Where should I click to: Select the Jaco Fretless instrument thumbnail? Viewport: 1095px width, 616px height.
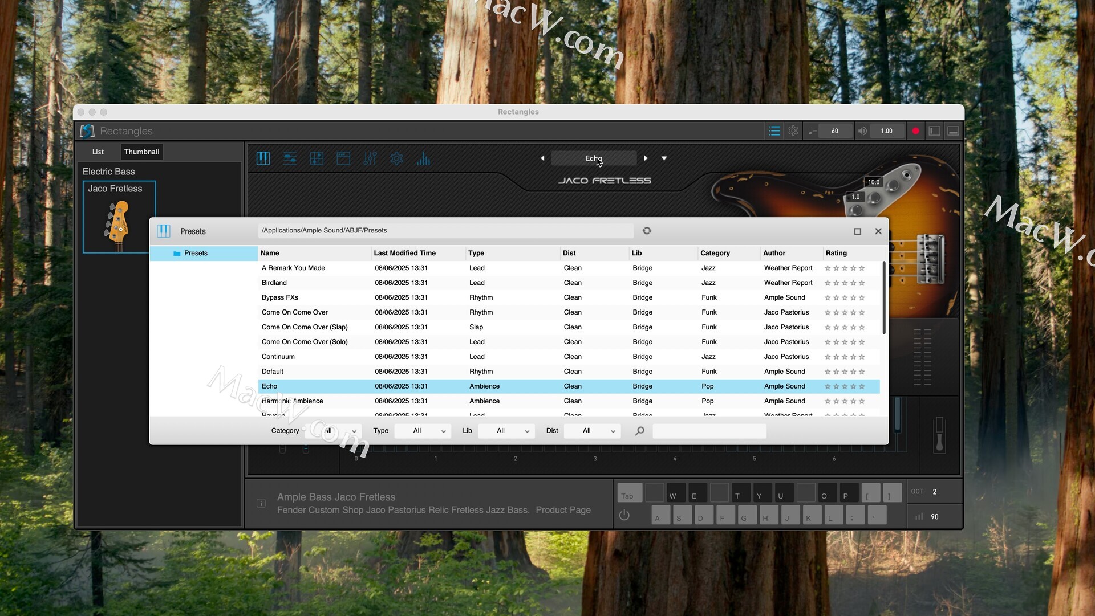(x=119, y=217)
